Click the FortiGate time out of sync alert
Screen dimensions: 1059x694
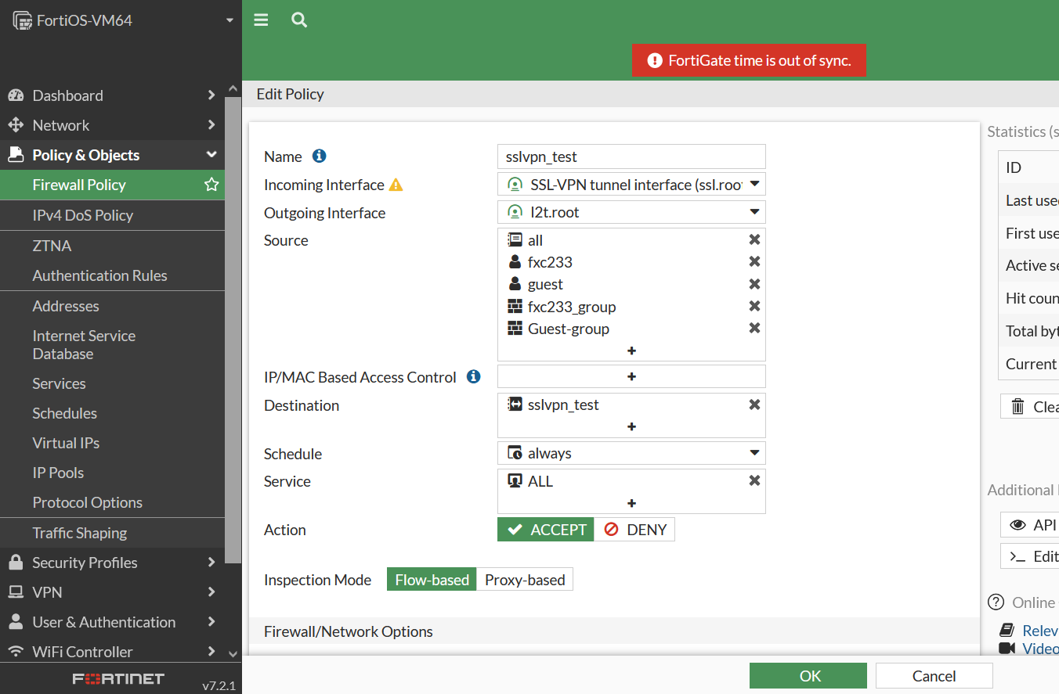pyautogui.click(x=749, y=60)
